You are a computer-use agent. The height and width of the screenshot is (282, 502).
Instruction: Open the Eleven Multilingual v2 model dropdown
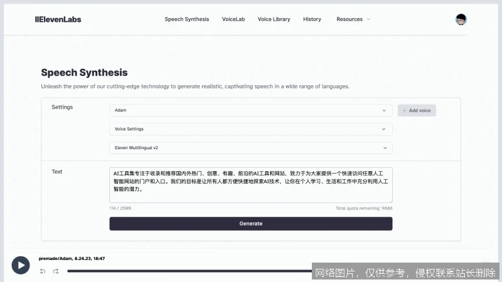pyautogui.click(x=250, y=148)
